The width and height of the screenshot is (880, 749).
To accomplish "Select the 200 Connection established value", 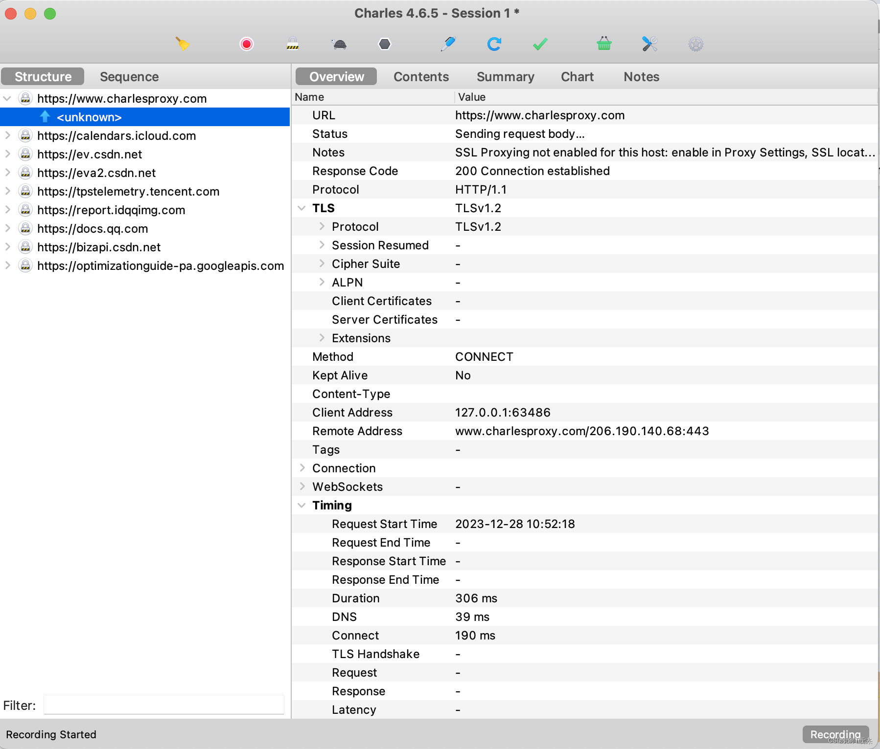I will coord(533,171).
